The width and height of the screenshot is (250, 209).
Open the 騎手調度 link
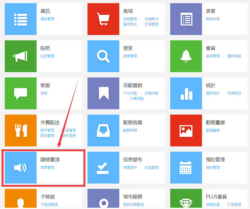[x=69, y=136]
